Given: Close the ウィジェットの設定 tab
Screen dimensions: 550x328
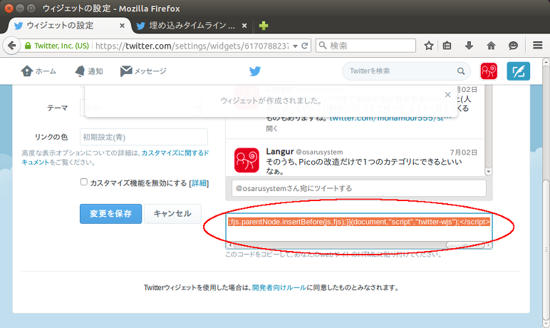Looking at the screenshot, I should point(122,26).
